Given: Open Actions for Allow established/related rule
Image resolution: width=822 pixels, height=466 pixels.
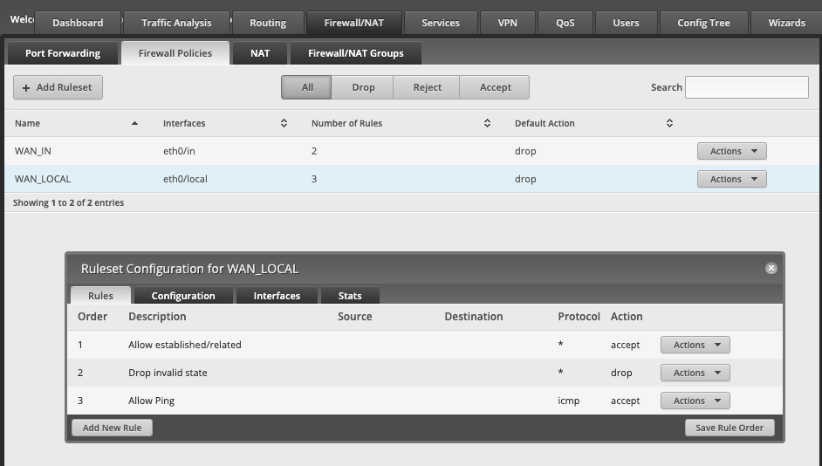Looking at the screenshot, I should 695,345.
